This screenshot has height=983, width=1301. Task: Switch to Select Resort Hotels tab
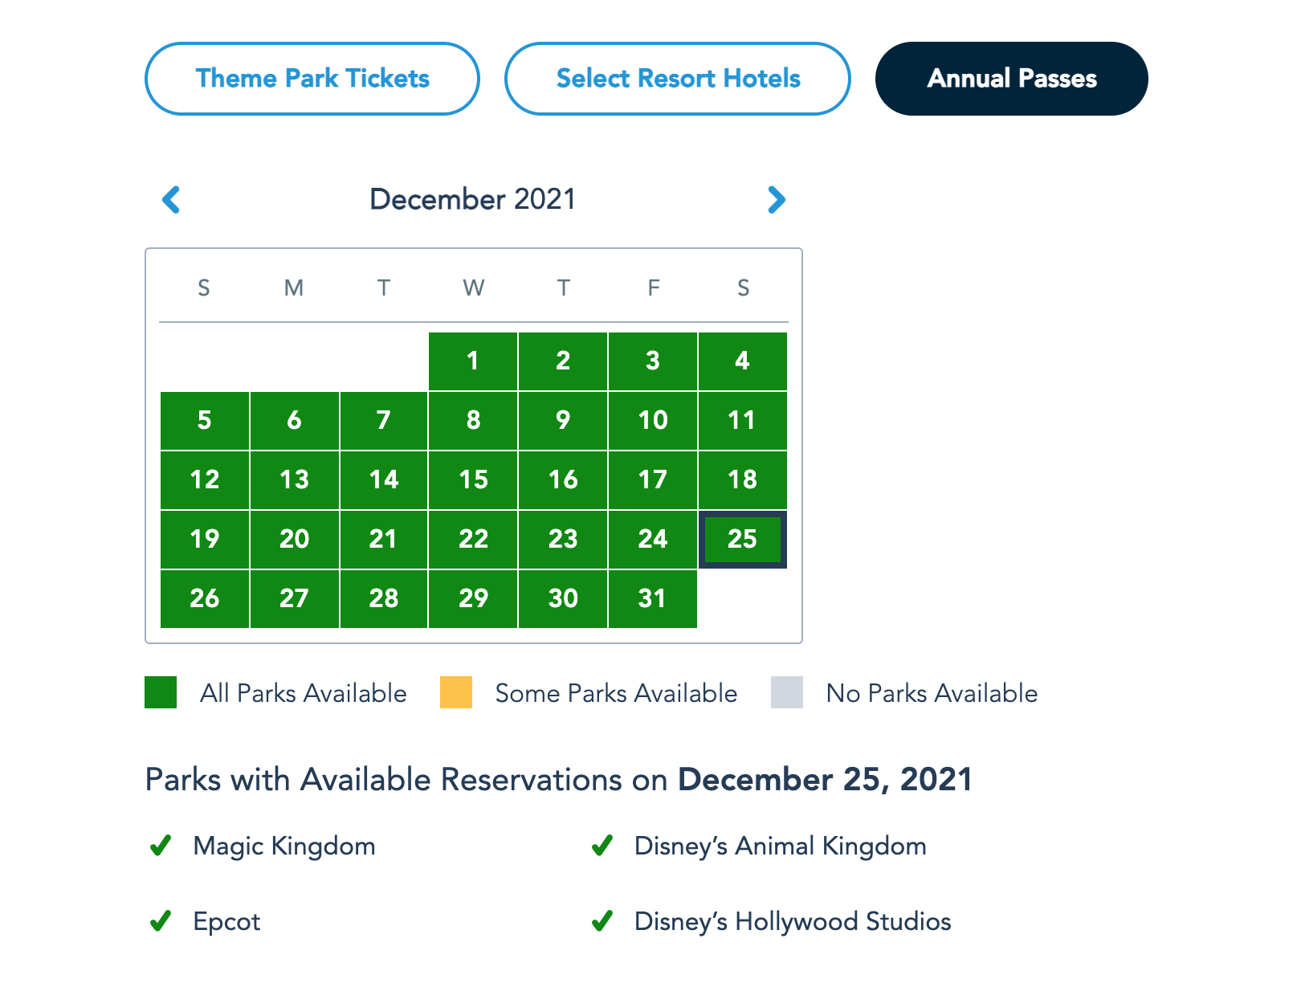click(678, 79)
